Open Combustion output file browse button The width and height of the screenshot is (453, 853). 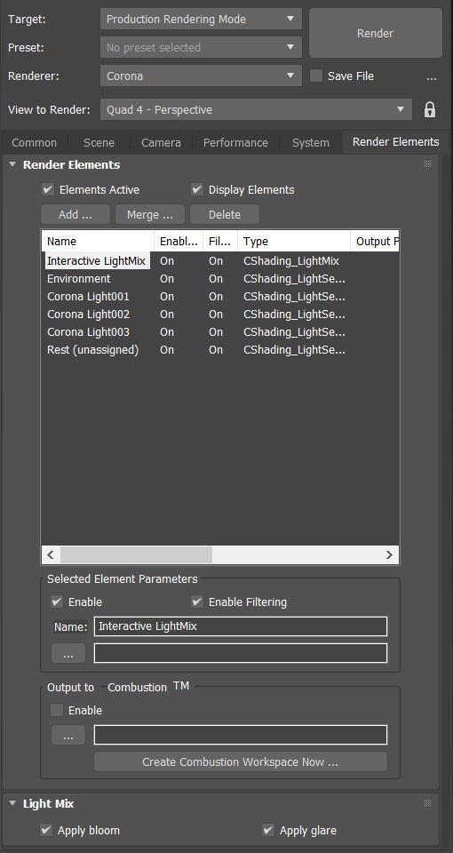(68, 736)
